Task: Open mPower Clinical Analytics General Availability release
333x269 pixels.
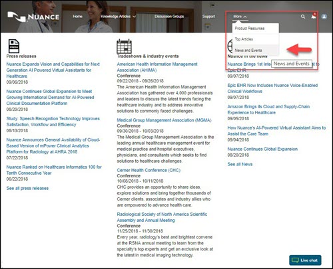Action: tap(53, 145)
